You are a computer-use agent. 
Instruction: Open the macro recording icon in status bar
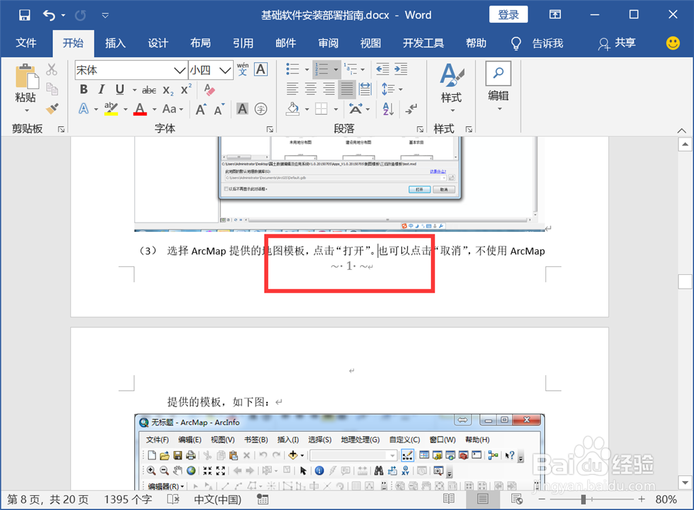[263, 500]
